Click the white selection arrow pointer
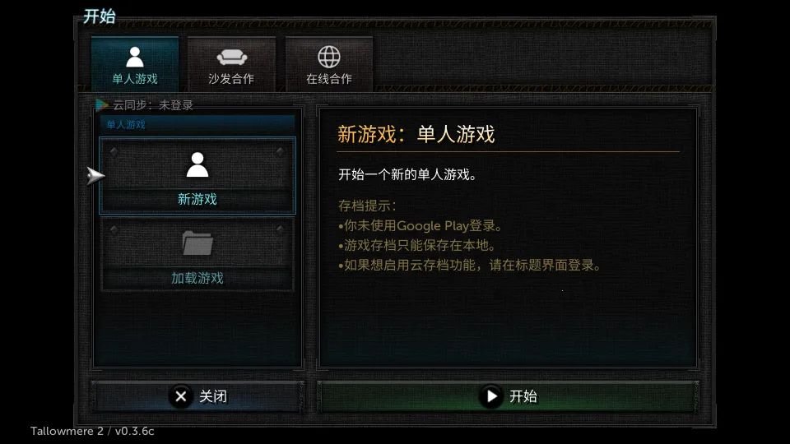790x444 pixels. point(95,176)
